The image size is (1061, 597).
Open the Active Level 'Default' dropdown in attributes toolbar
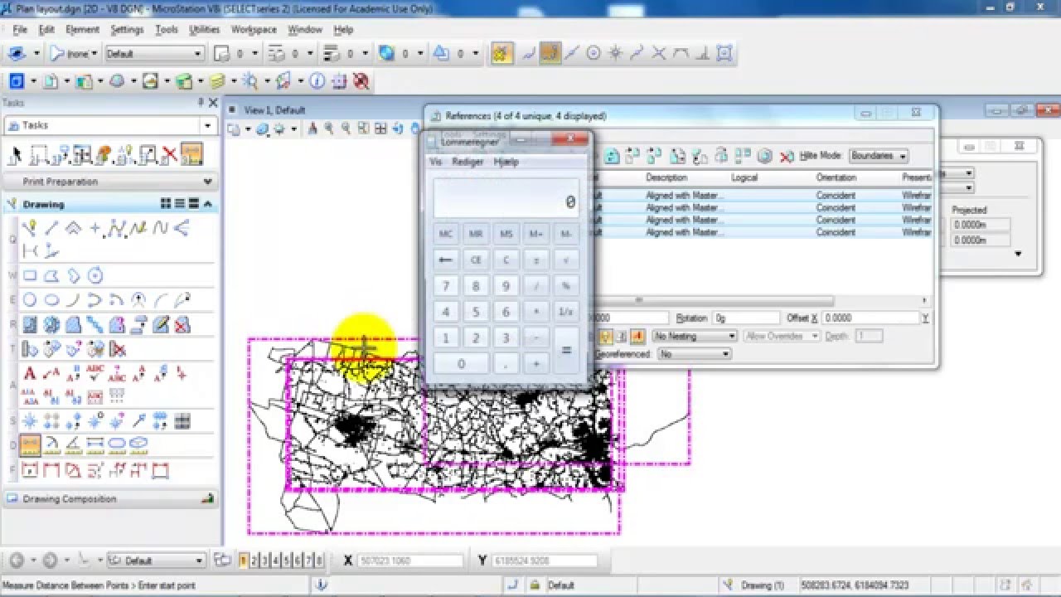point(154,53)
